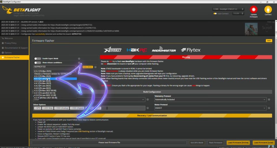Click the Connect USB icon

coord(268,10)
